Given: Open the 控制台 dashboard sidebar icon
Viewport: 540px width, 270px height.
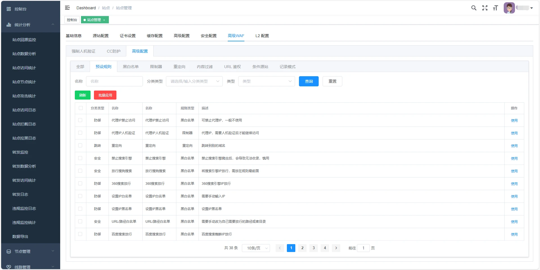Looking at the screenshot, I should [9, 9].
